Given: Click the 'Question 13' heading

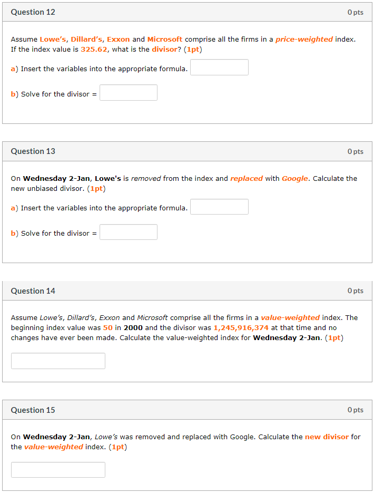Looking at the screenshot, I should point(33,151).
